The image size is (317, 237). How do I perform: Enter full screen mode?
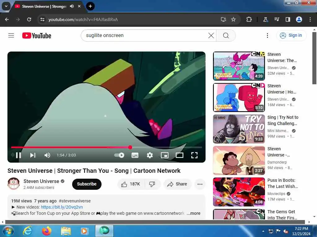(194, 155)
